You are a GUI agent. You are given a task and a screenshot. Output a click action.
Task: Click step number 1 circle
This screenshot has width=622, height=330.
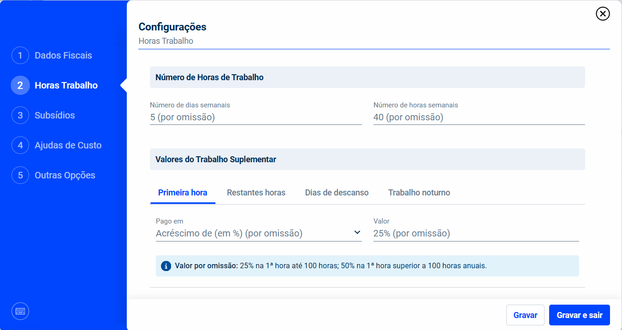tap(20, 55)
